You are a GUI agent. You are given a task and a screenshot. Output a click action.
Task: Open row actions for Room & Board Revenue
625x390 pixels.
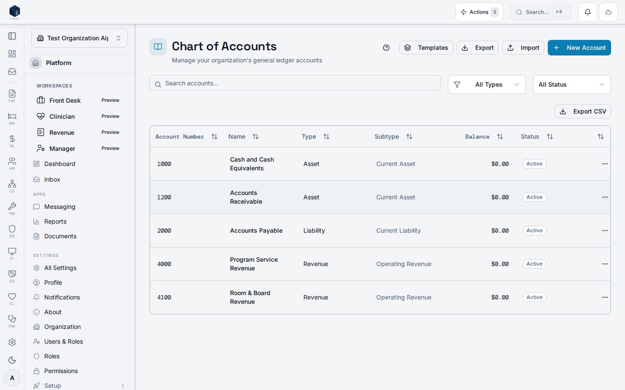coord(605,297)
